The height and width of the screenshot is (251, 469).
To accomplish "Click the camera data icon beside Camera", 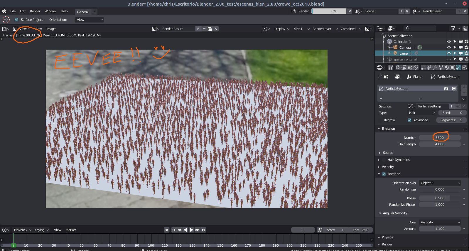I will pos(420,47).
